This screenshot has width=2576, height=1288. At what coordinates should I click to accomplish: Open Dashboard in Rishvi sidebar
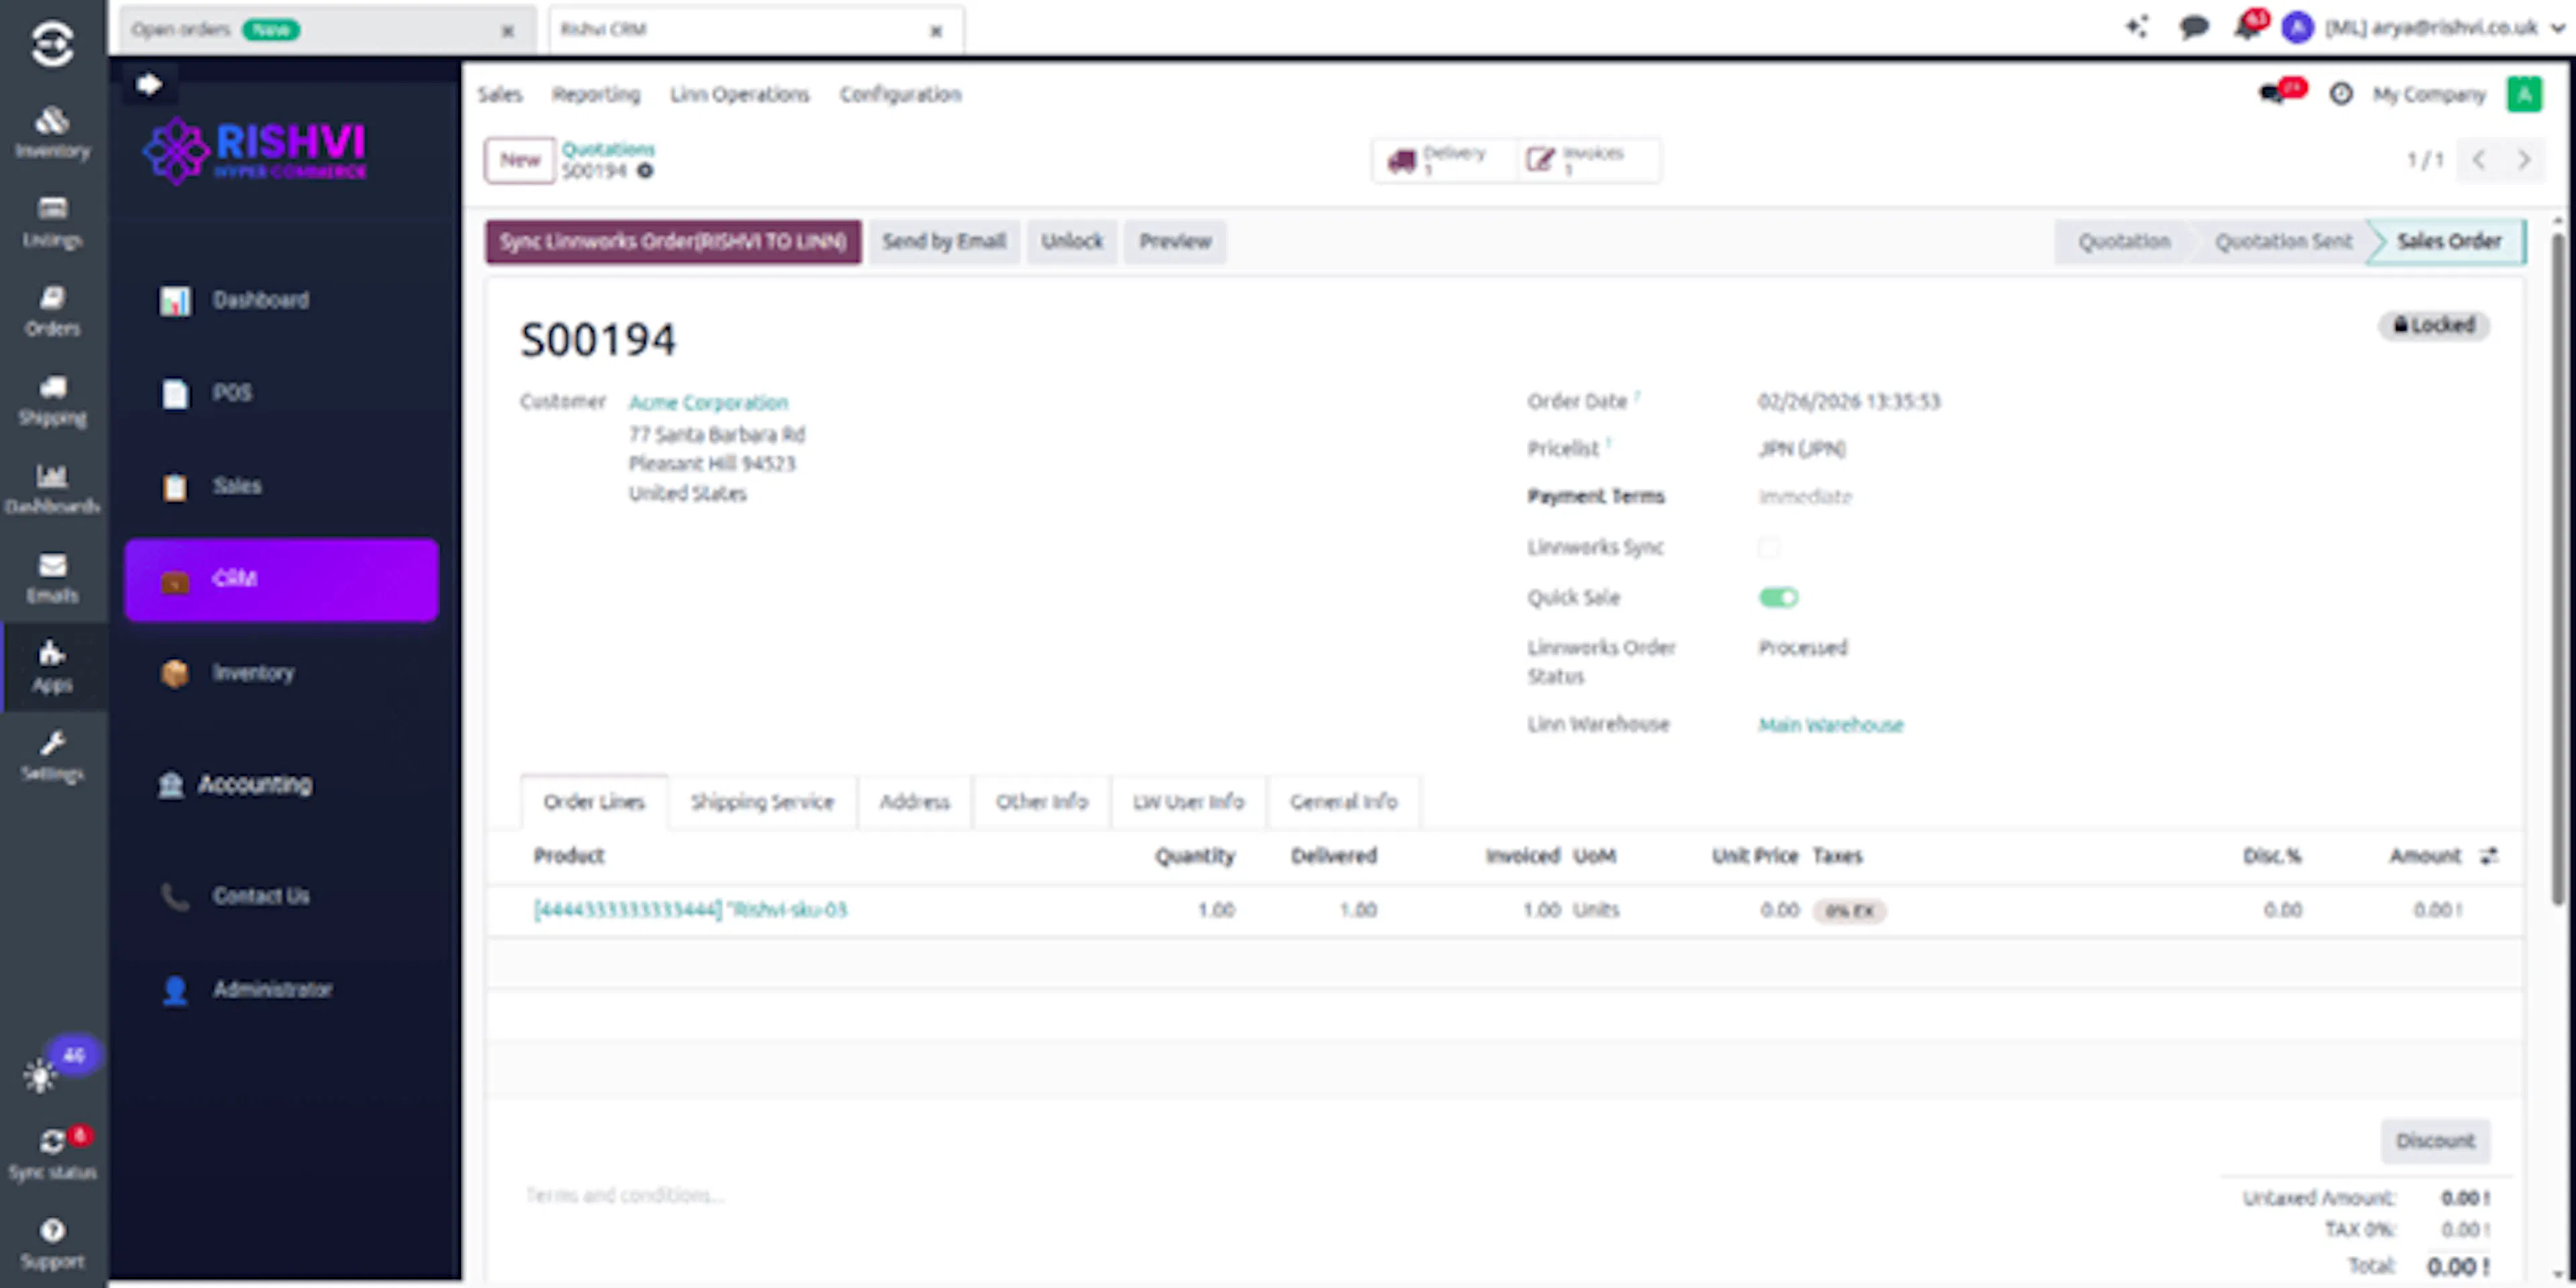point(282,300)
